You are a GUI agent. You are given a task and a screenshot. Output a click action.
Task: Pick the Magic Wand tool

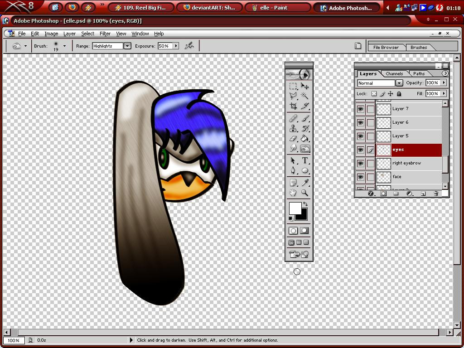pyautogui.click(x=305, y=96)
